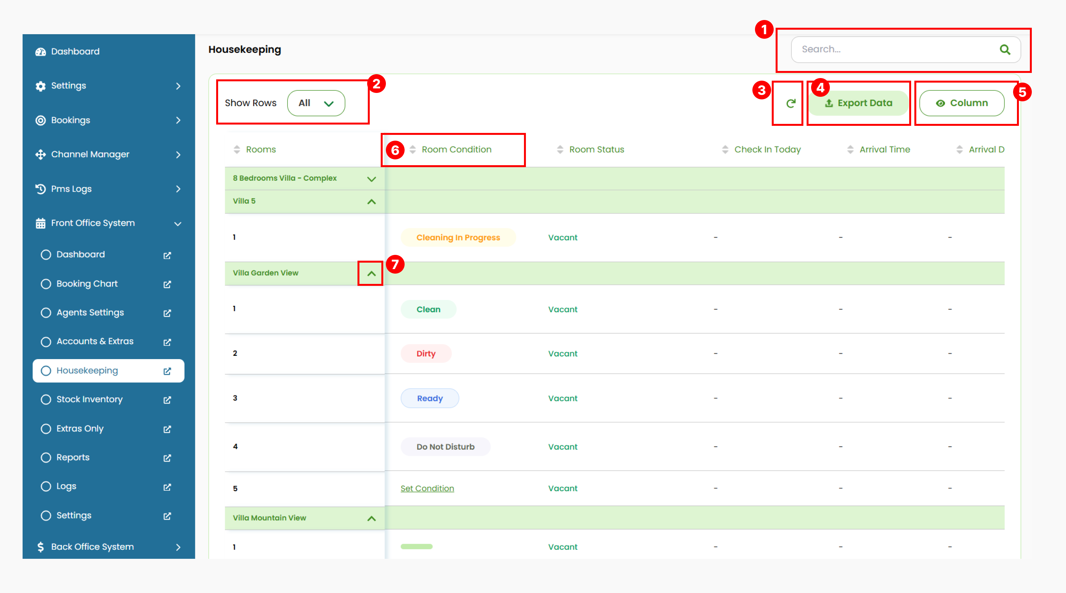This screenshot has height=593, width=1066.
Task: Click the Dirty condition badge for room 2
Action: click(x=426, y=353)
